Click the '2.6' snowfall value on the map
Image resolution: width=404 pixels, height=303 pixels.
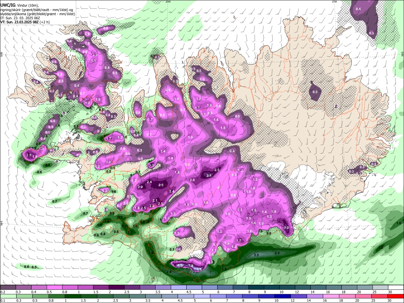[161, 185]
